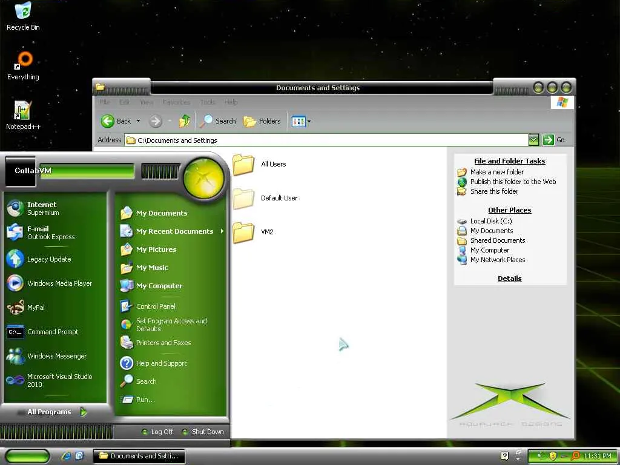The image size is (620, 465).
Task: Open My Computer in Start menu
Action: [171, 286]
